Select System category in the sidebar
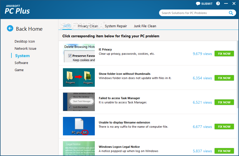The width and height of the screenshot is (239, 156). click(22, 56)
